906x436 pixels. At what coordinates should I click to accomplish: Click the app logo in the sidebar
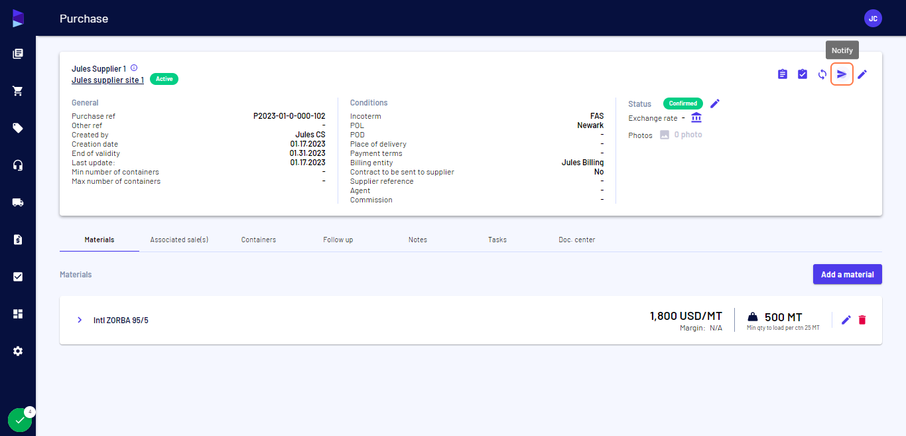(x=18, y=19)
